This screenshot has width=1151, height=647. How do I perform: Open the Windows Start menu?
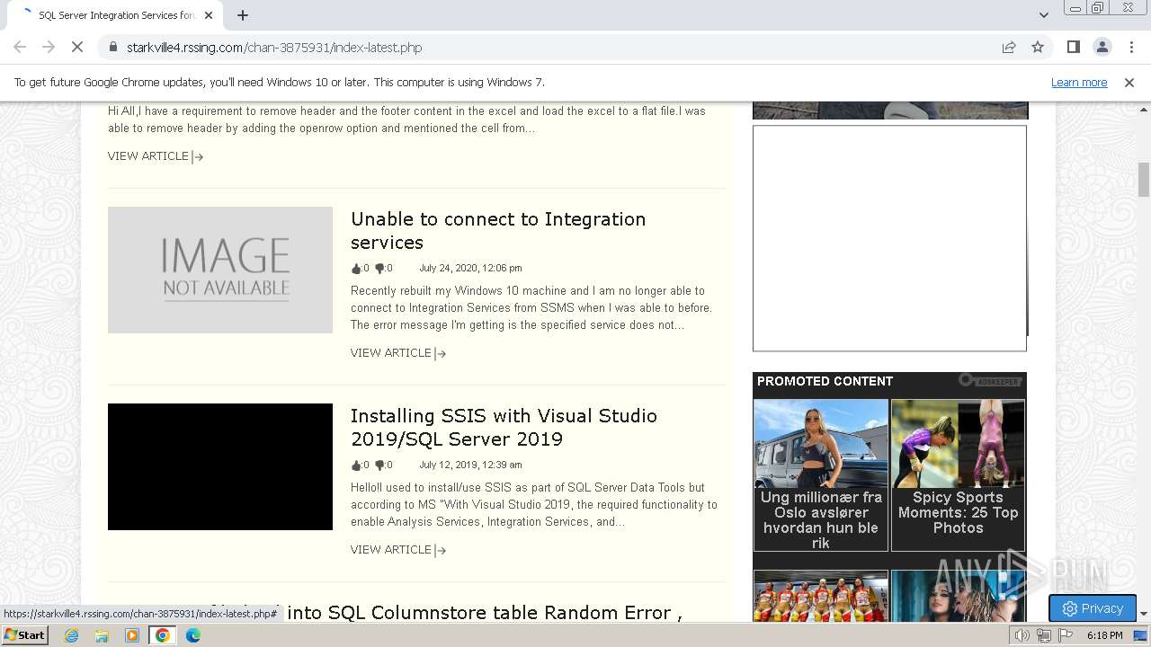24,635
